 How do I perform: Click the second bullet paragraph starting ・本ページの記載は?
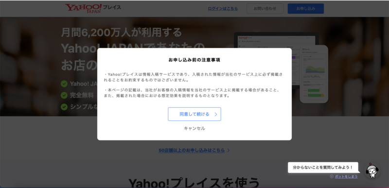(x=192, y=93)
